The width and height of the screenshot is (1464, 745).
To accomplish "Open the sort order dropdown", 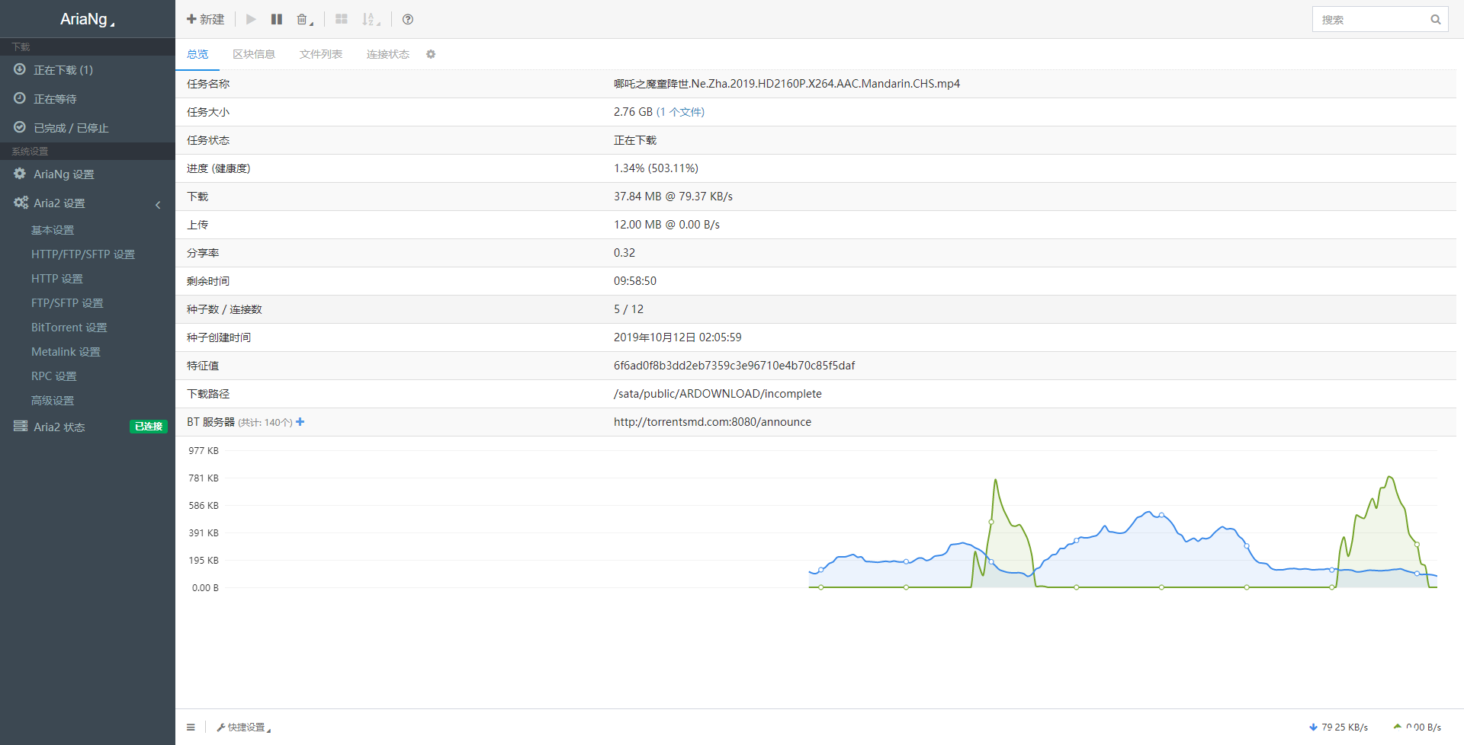I will (371, 19).
